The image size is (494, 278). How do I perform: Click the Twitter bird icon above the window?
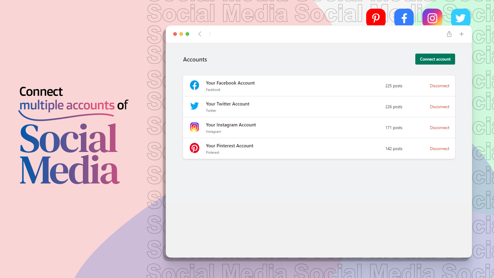(x=461, y=17)
